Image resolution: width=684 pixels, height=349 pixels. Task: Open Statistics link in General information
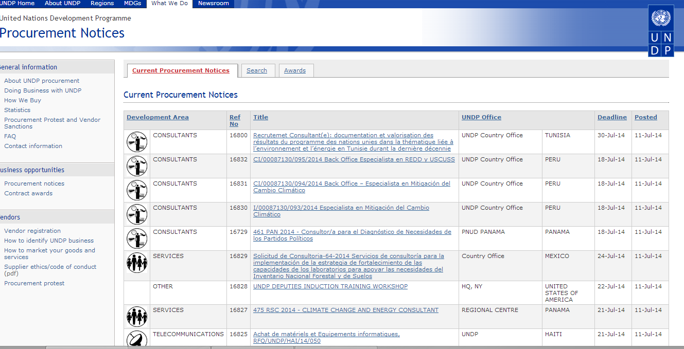[x=17, y=110]
